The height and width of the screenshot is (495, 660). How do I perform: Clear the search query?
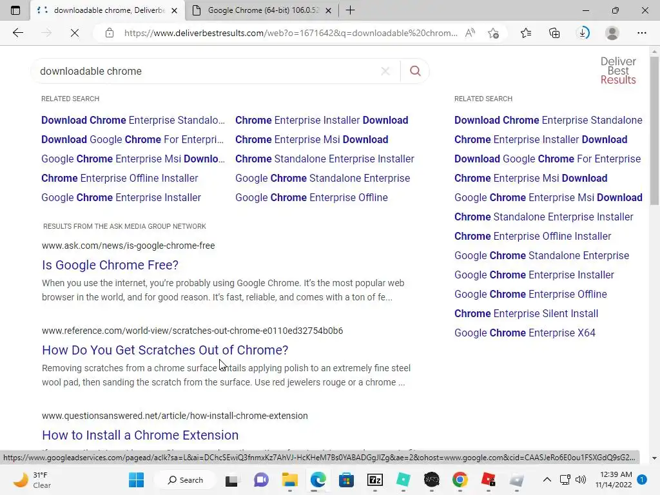pyautogui.click(x=385, y=71)
